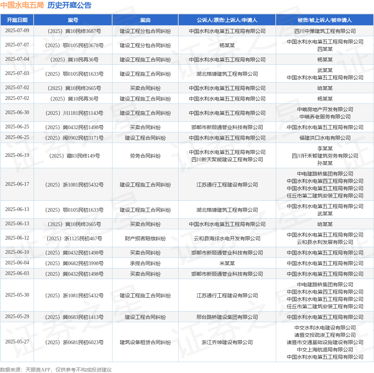Select the date cell 2025-05-30
This screenshot has height=373, width=374.
coord(17,295)
